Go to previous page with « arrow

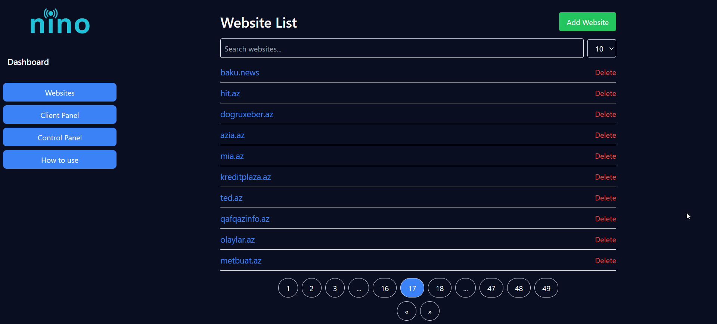pos(407,311)
